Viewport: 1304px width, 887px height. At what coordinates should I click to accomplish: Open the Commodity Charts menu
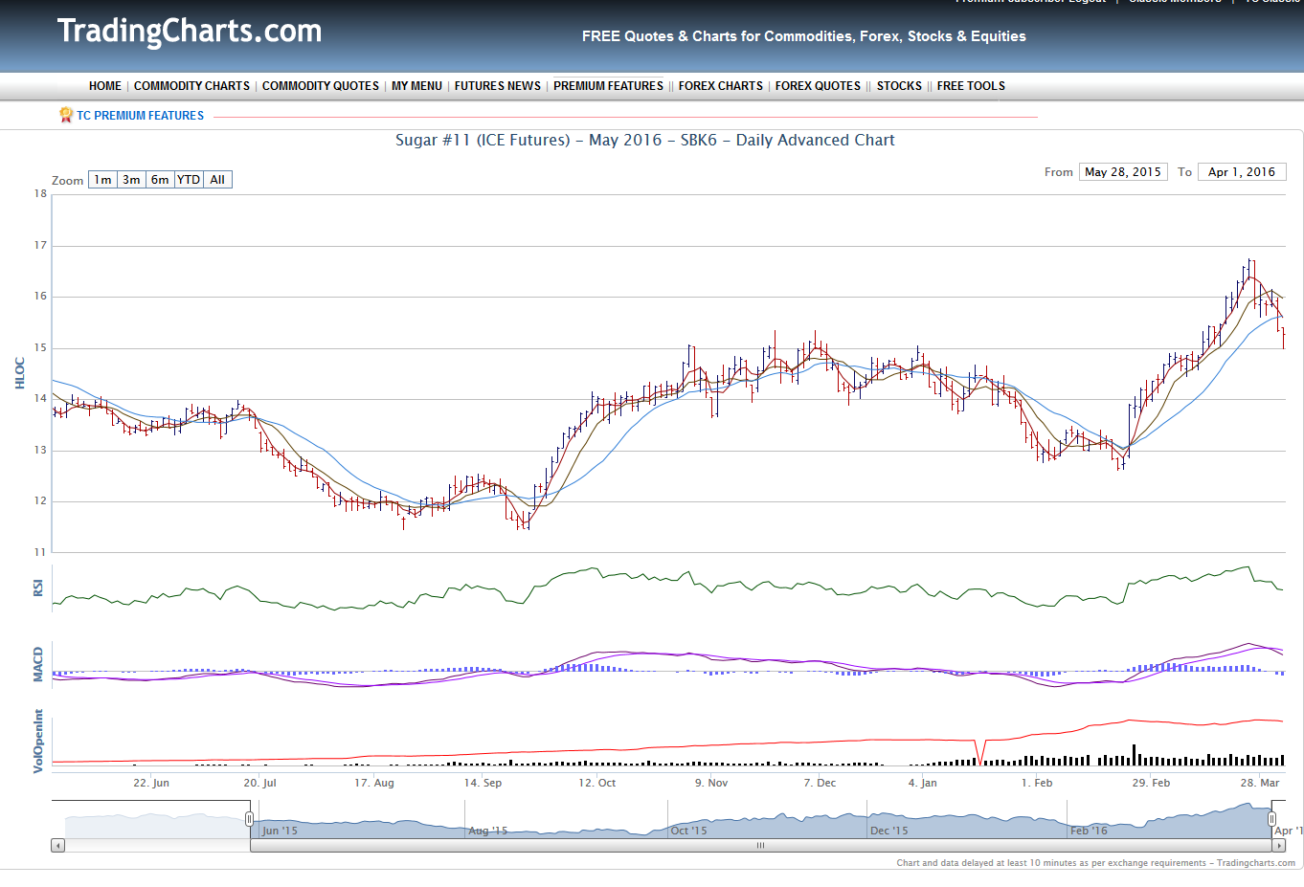pyautogui.click(x=191, y=86)
